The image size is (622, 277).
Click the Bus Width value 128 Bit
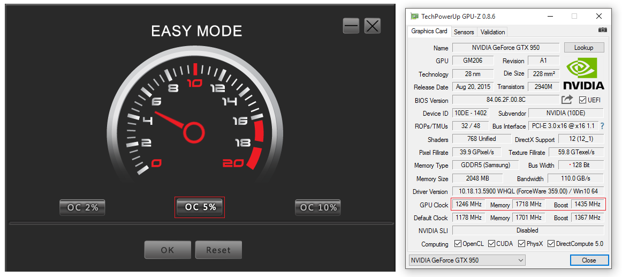tap(581, 165)
